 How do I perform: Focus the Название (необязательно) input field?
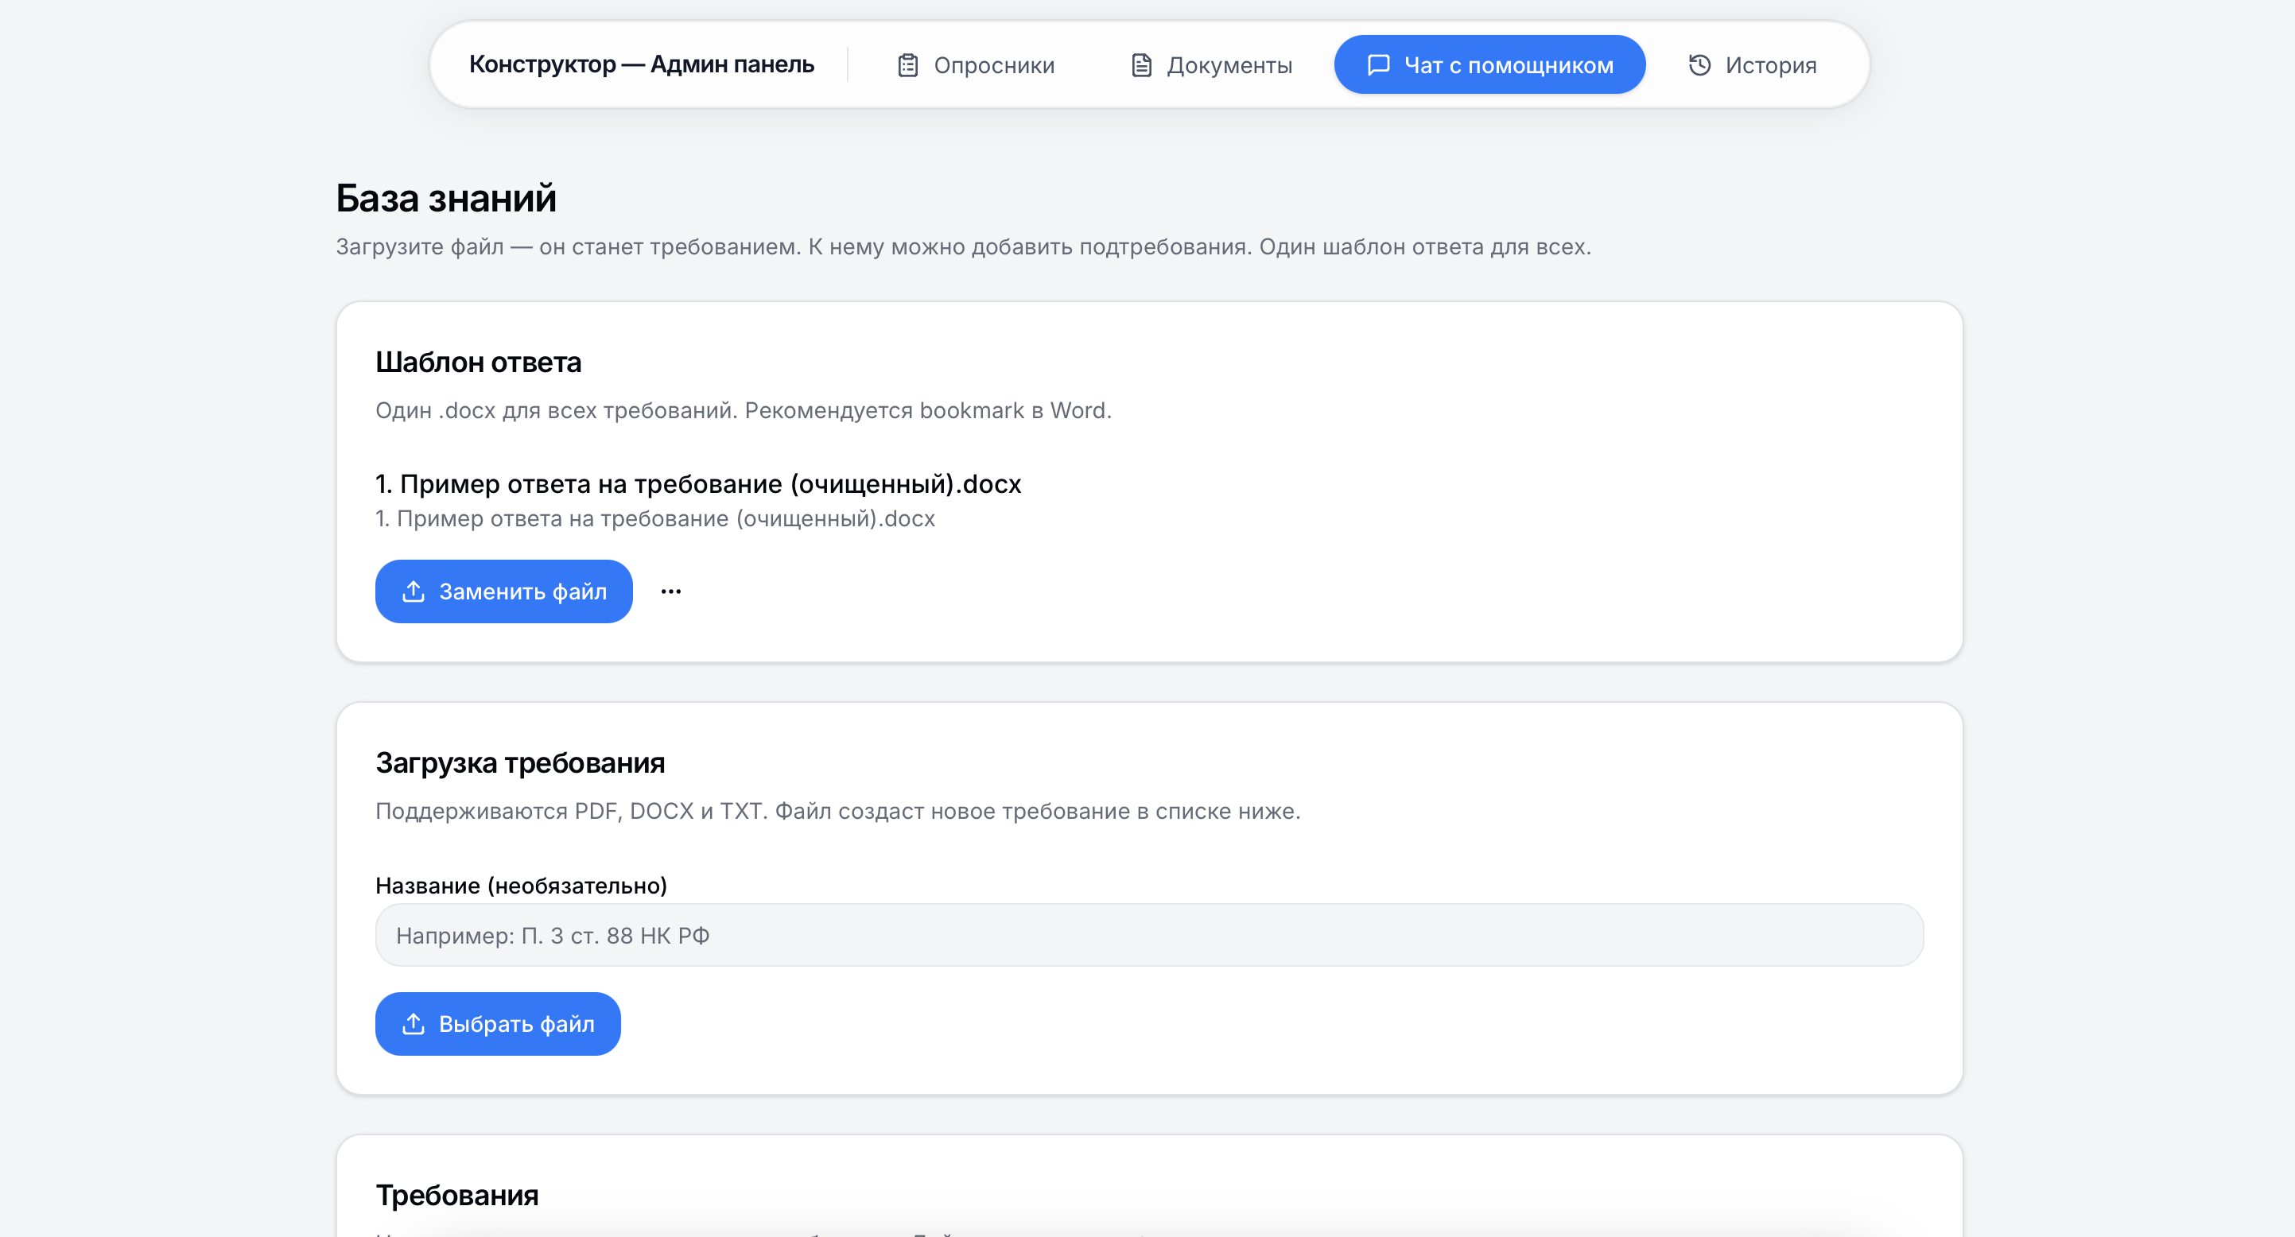click(x=1149, y=935)
